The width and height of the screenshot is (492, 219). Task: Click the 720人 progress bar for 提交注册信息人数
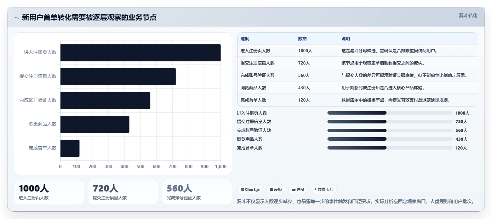[x=390, y=122]
